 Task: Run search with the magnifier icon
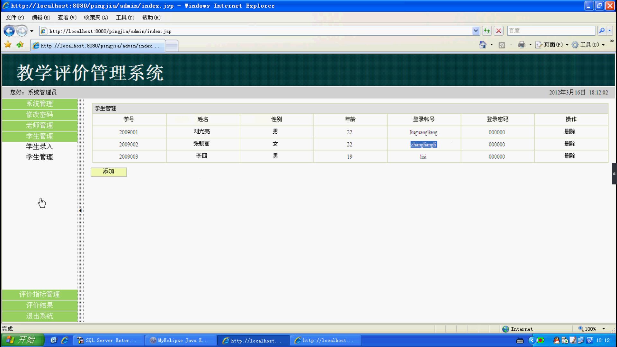point(602,31)
